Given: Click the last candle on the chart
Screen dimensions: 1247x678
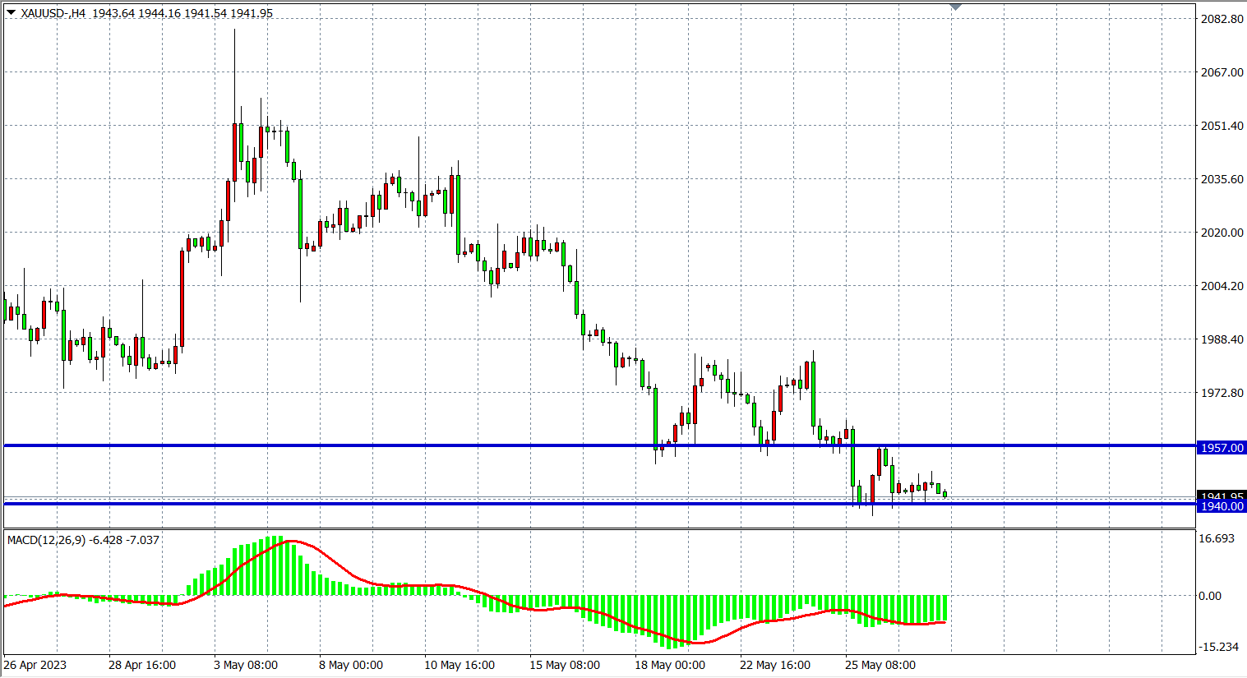Looking at the screenshot, I should pos(945,494).
